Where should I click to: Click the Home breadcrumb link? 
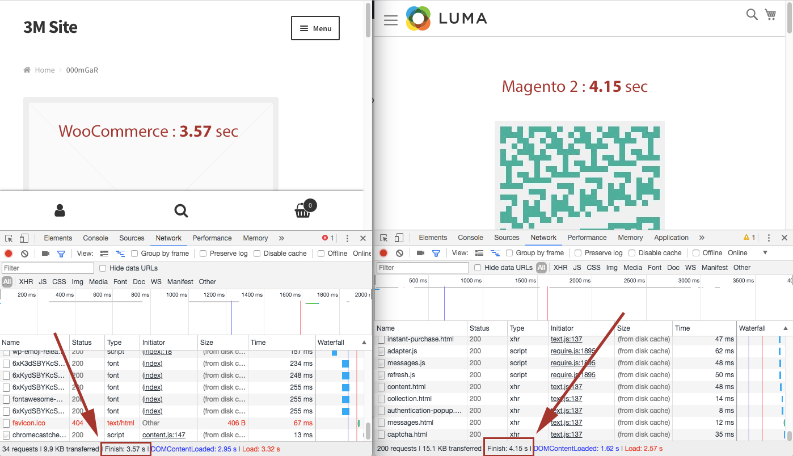[x=45, y=70]
